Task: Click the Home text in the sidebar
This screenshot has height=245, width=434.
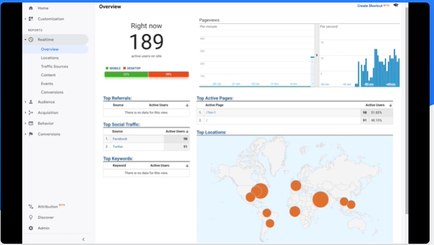Action: click(x=43, y=8)
